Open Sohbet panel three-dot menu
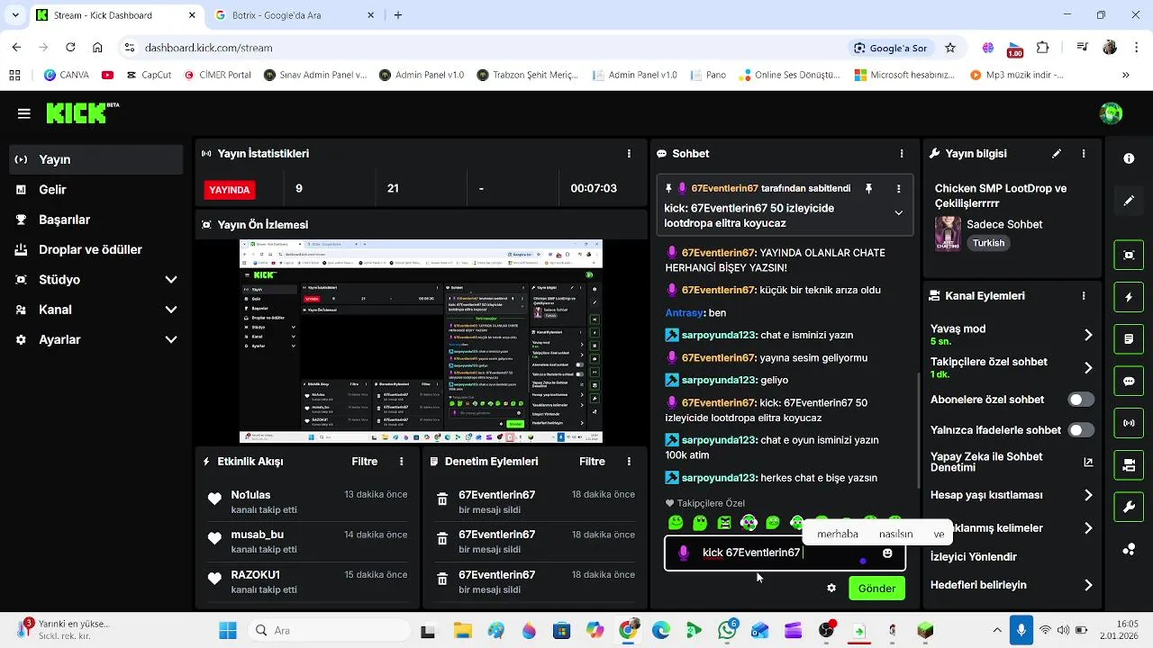 point(902,154)
